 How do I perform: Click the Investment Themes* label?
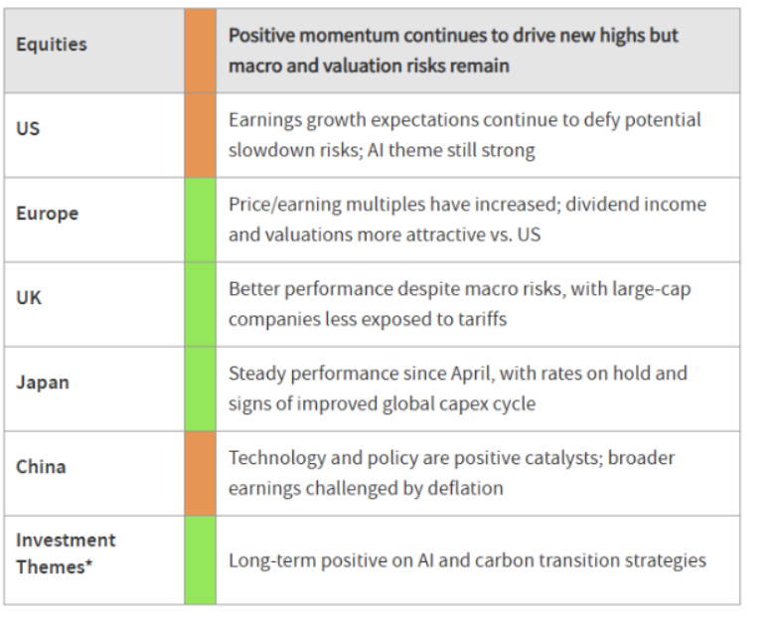point(66,553)
